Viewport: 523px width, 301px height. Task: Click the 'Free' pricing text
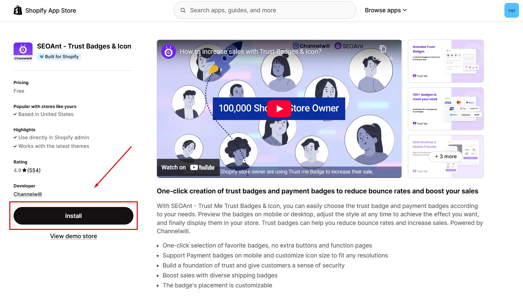coord(19,91)
